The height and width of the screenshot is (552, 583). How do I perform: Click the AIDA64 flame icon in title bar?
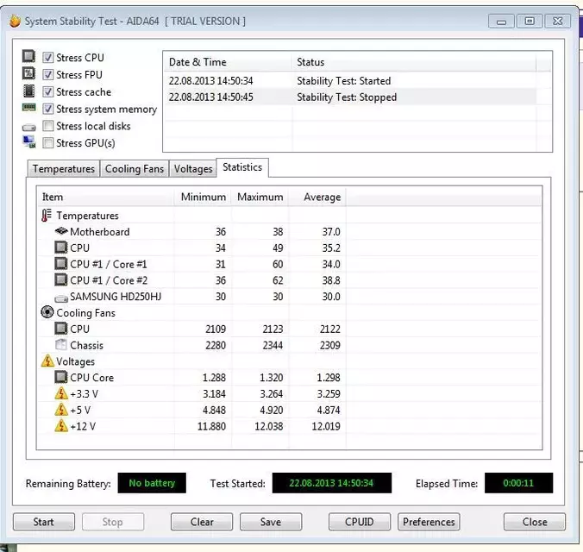tap(15, 21)
